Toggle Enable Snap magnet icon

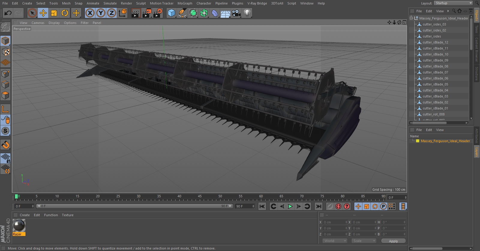click(x=5, y=145)
